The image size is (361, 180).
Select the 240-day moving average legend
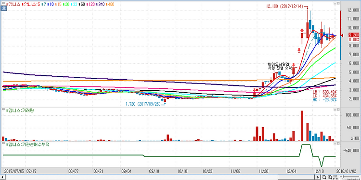pyautogui.click(x=100, y=4)
